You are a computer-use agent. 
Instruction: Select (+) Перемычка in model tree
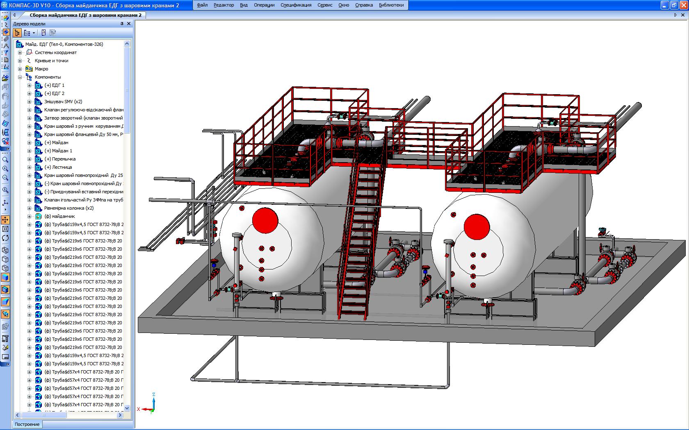pos(60,159)
